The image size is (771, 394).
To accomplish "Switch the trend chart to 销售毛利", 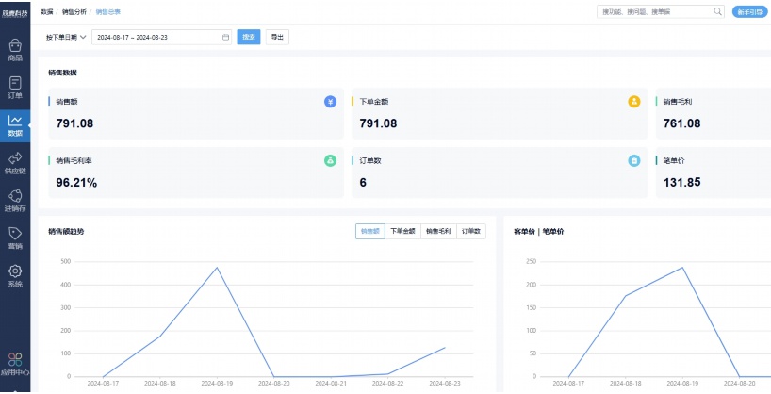I will tap(437, 231).
